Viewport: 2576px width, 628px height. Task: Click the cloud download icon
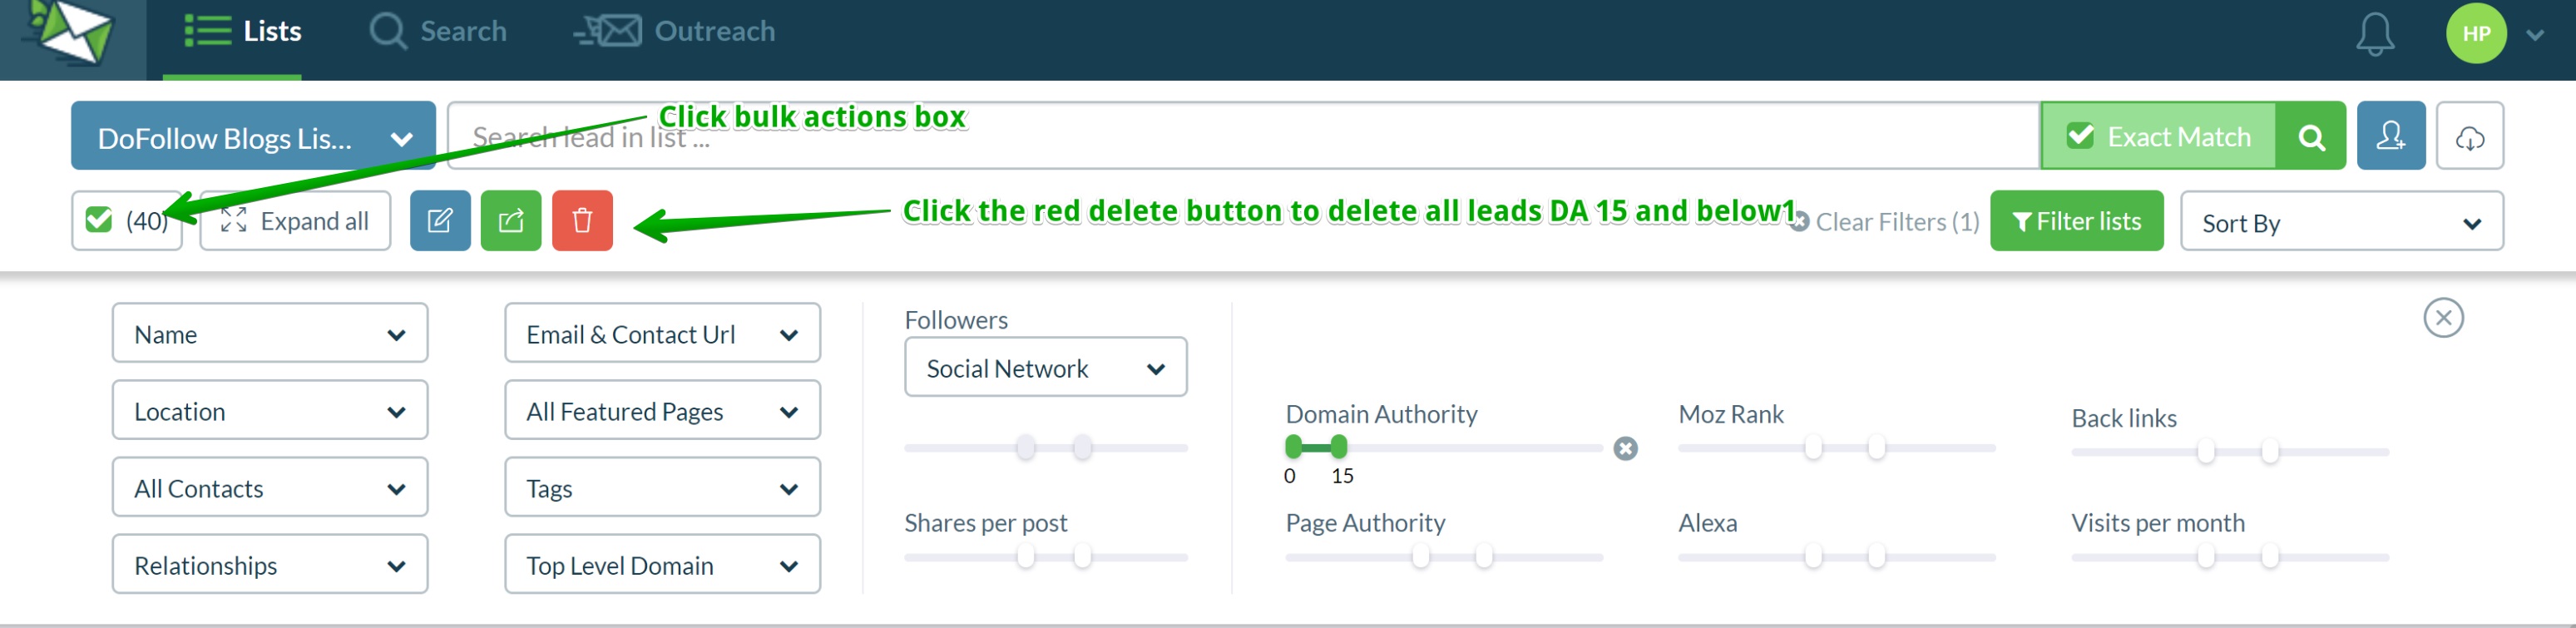pos(2470,136)
